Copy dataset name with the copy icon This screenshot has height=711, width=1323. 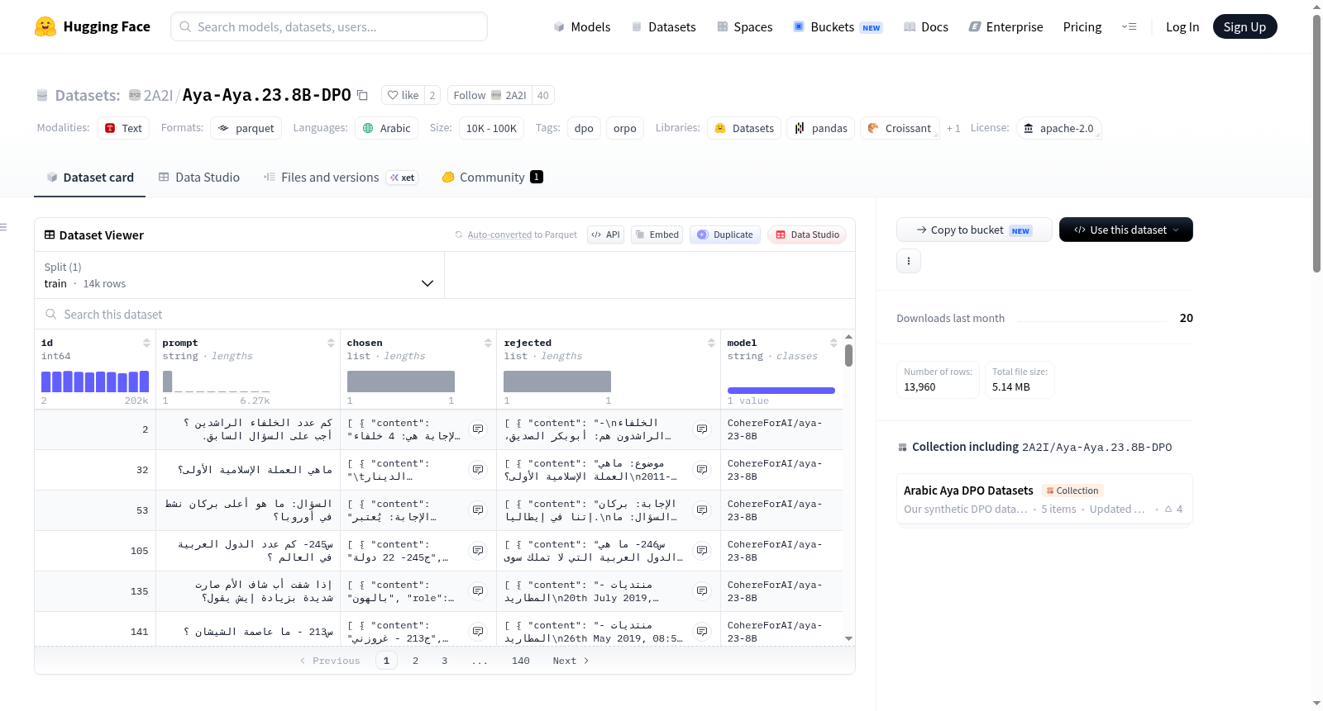tap(362, 95)
